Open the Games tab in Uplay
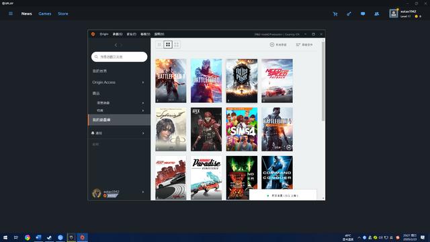 [45, 13]
